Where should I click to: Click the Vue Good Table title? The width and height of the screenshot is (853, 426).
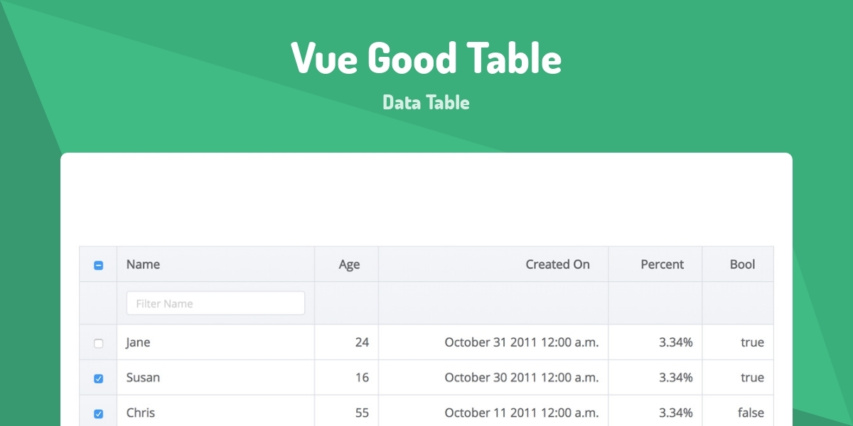coord(426,59)
